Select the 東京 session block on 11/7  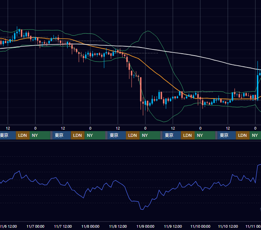pos(61,135)
